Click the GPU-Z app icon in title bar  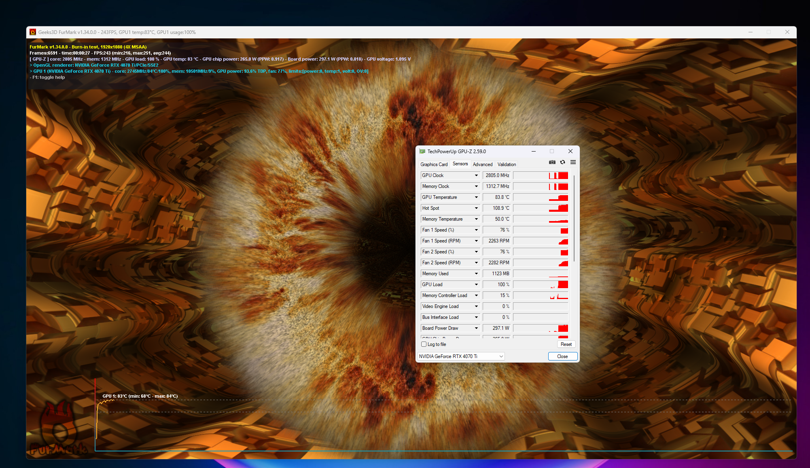(x=422, y=152)
